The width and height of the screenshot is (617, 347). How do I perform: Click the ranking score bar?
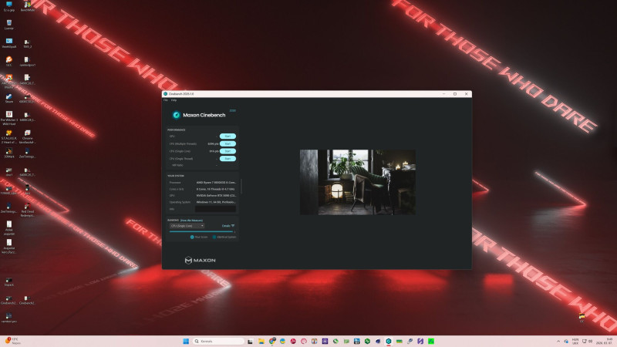[201, 232]
